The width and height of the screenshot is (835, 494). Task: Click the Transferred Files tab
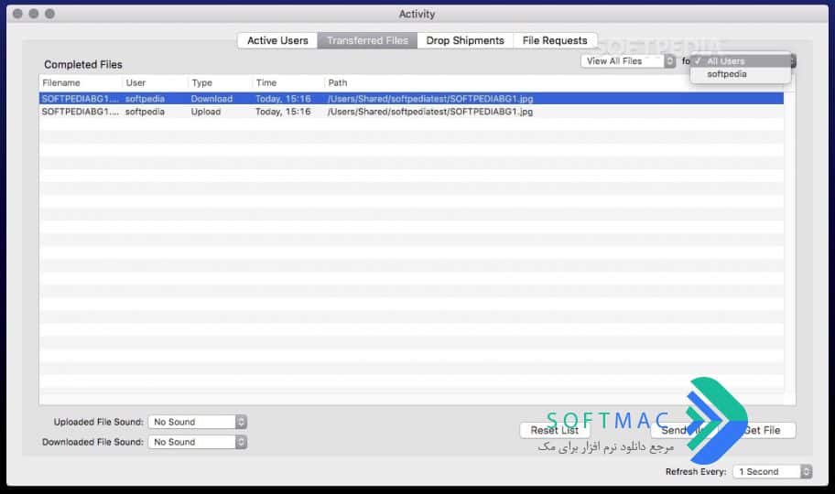coord(367,40)
